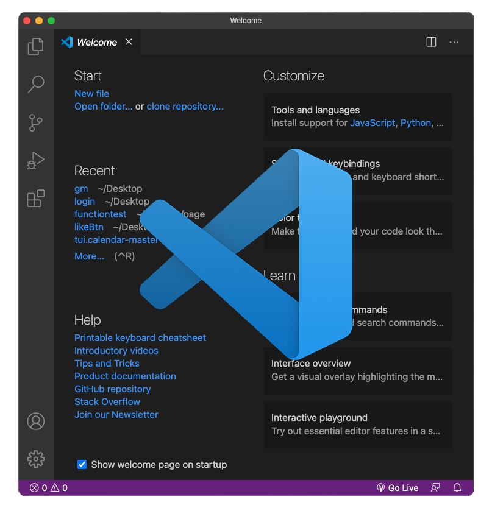Open the Introductory videos link
The height and width of the screenshot is (508, 492).
click(x=116, y=351)
